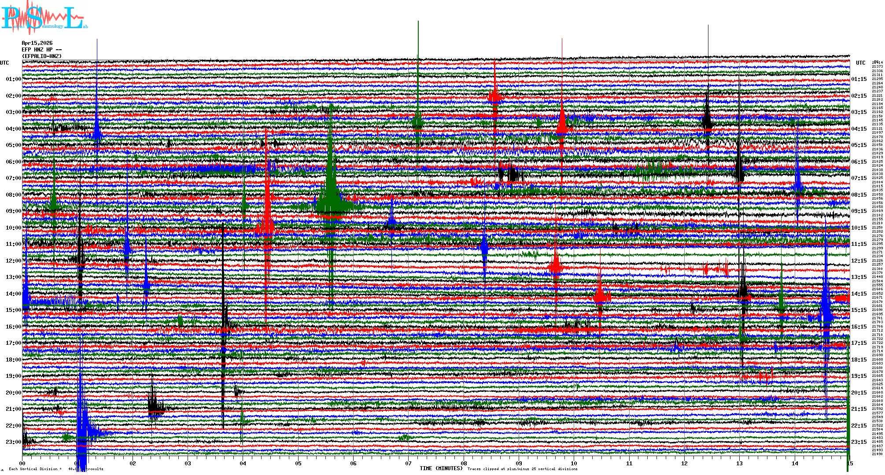Image resolution: width=885 pixels, height=475 pixels.
Task: Click the 23:00 hour marker on left axis
Action: (x=13, y=442)
